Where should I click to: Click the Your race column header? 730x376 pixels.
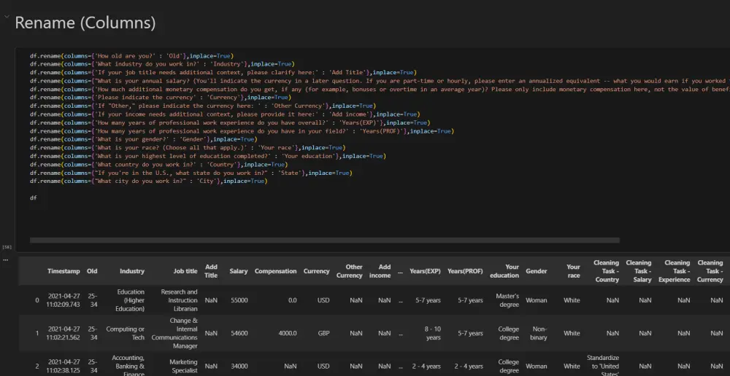[573, 271]
